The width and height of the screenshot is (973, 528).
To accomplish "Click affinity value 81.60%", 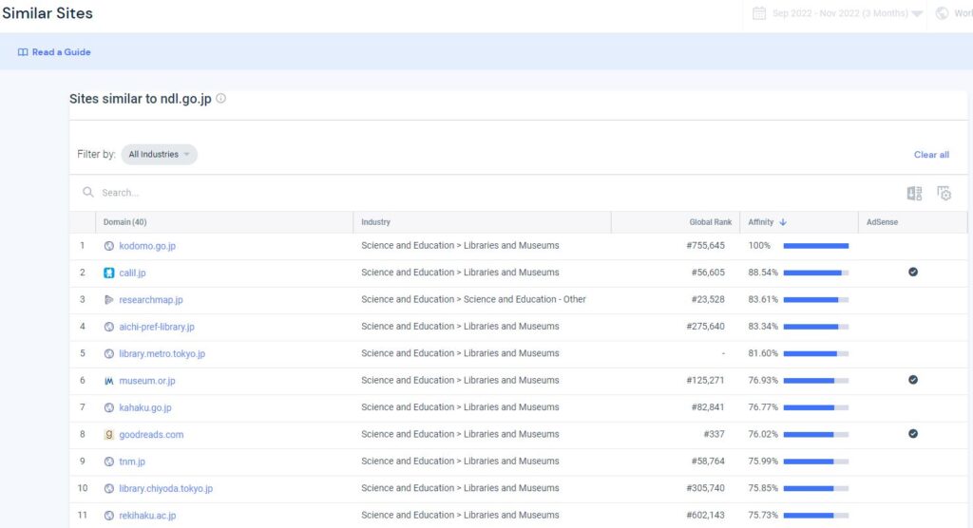I will coord(763,353).
